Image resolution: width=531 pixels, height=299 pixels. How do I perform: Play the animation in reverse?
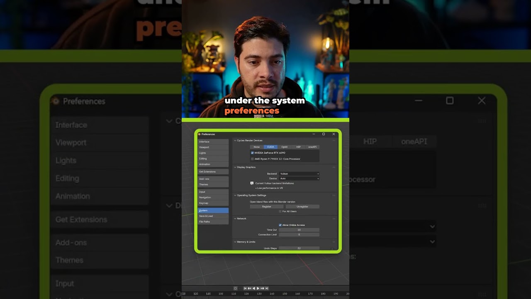pyautogui.click(x=254, y=288)
